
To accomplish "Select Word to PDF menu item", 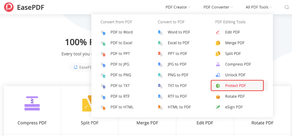I will coord(179,32).
